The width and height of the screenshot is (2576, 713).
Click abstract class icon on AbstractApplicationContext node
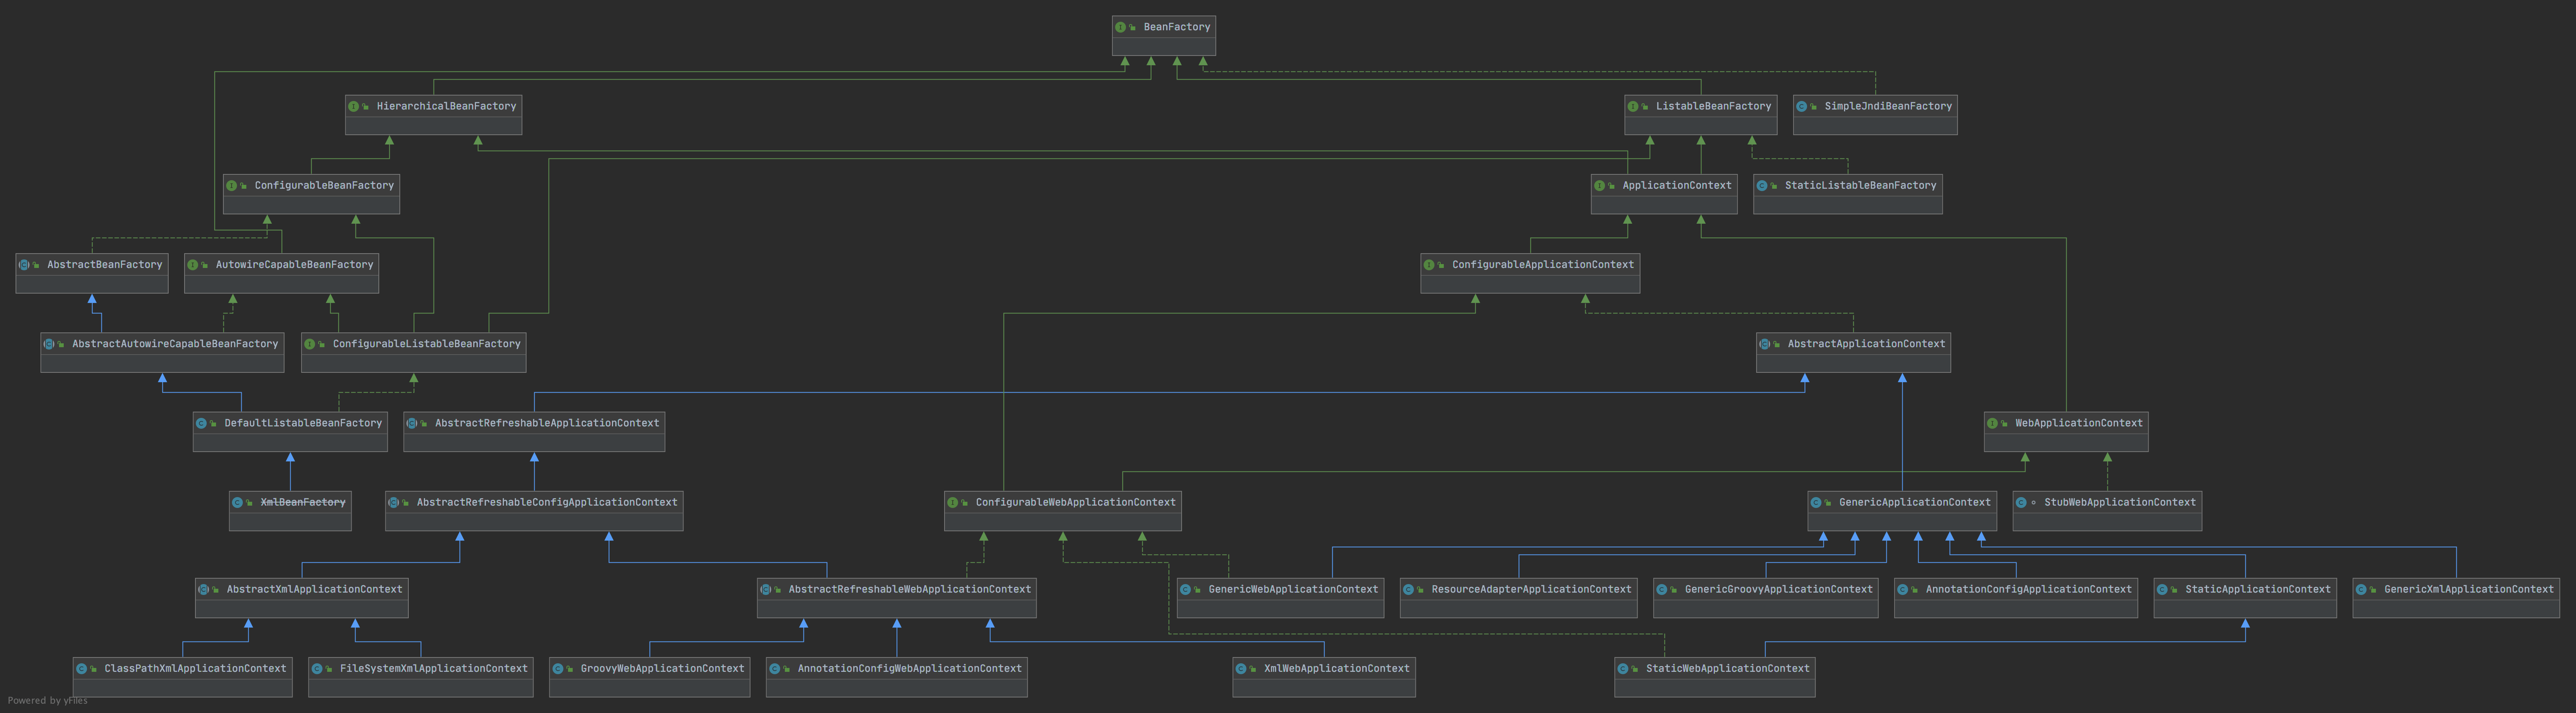tap(1765, 344)
